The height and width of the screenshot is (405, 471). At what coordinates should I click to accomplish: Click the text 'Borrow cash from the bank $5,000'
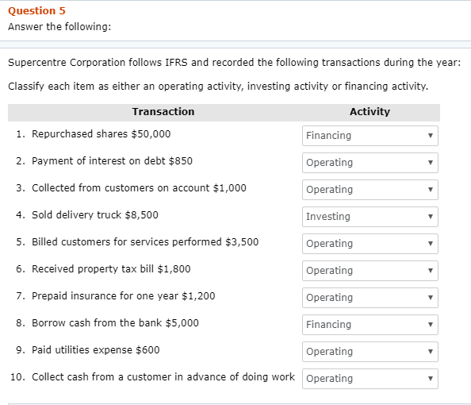pos(115,323)
